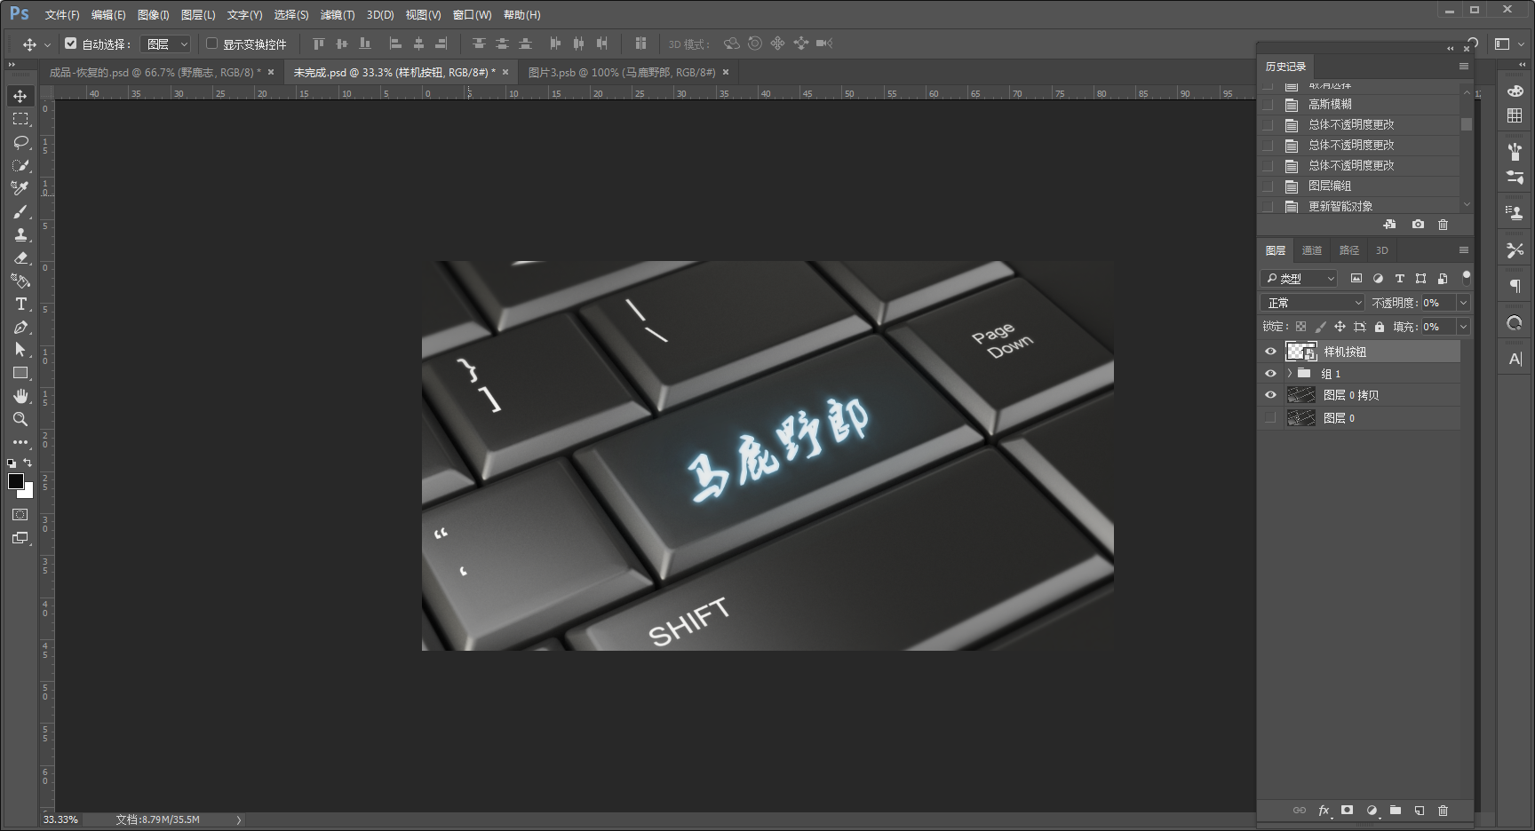
Task: Uncheck the 自动选择 checkbox
Action: [71, 43]
